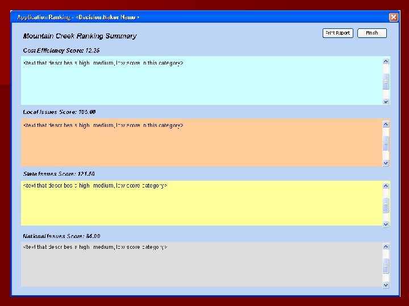Click the State Issues Score: 121.50 label

59,173
